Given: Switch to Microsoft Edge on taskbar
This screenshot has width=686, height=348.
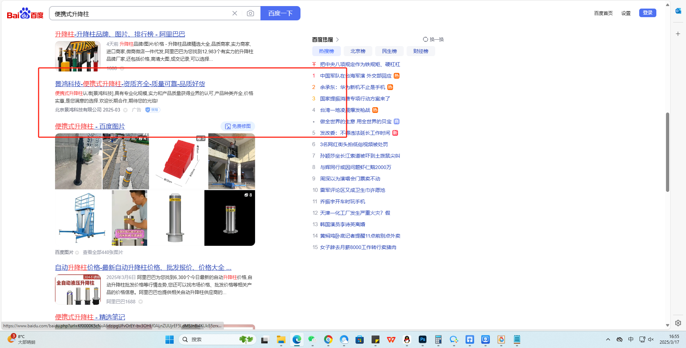Looking at the screenshot, I should point(297,339).
